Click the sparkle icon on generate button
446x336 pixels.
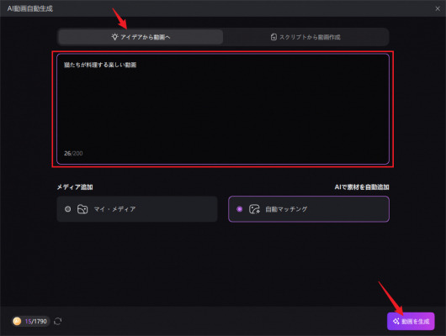click(396, 321)
